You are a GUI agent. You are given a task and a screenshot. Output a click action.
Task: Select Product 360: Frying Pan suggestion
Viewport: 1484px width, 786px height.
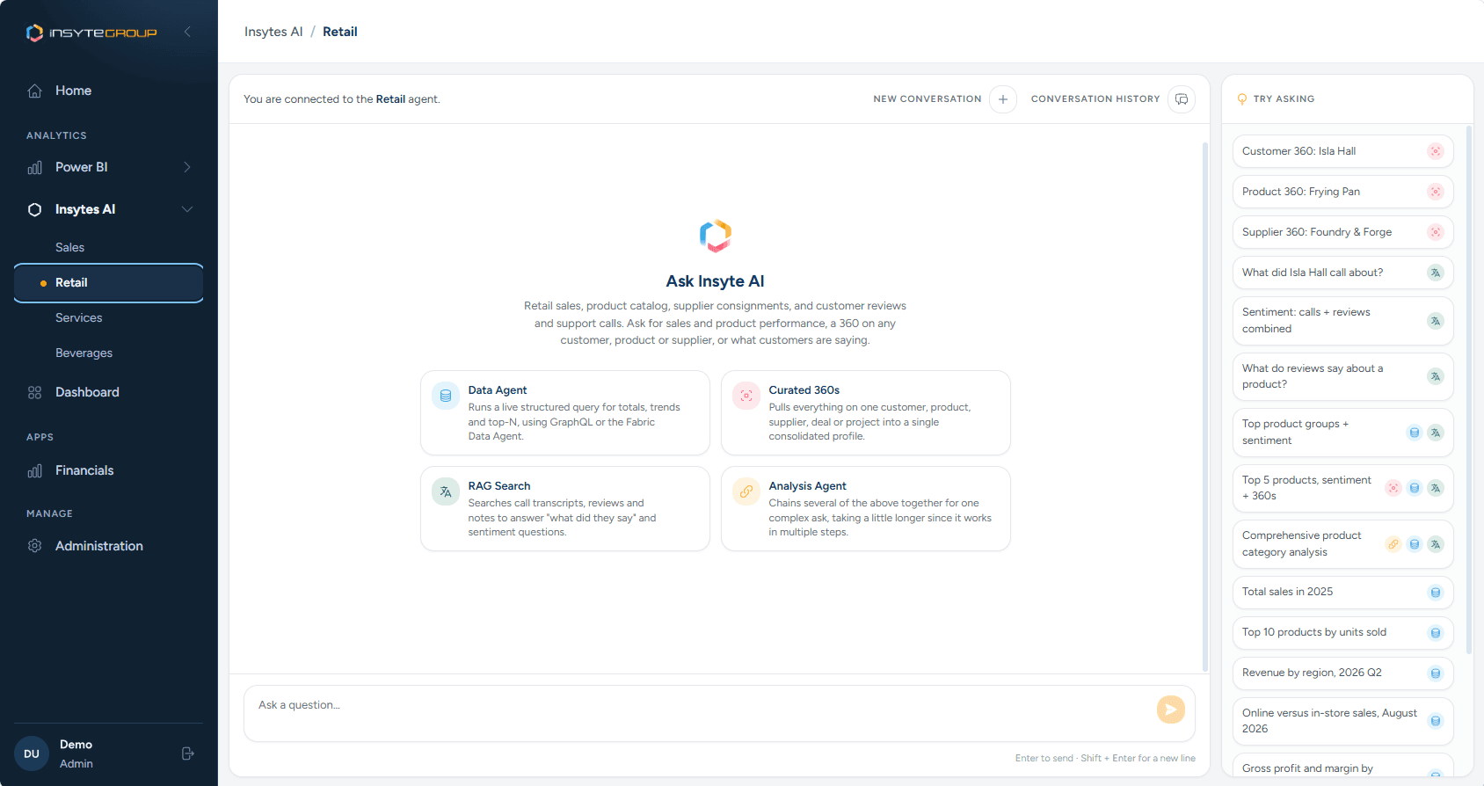point(1343,192)
